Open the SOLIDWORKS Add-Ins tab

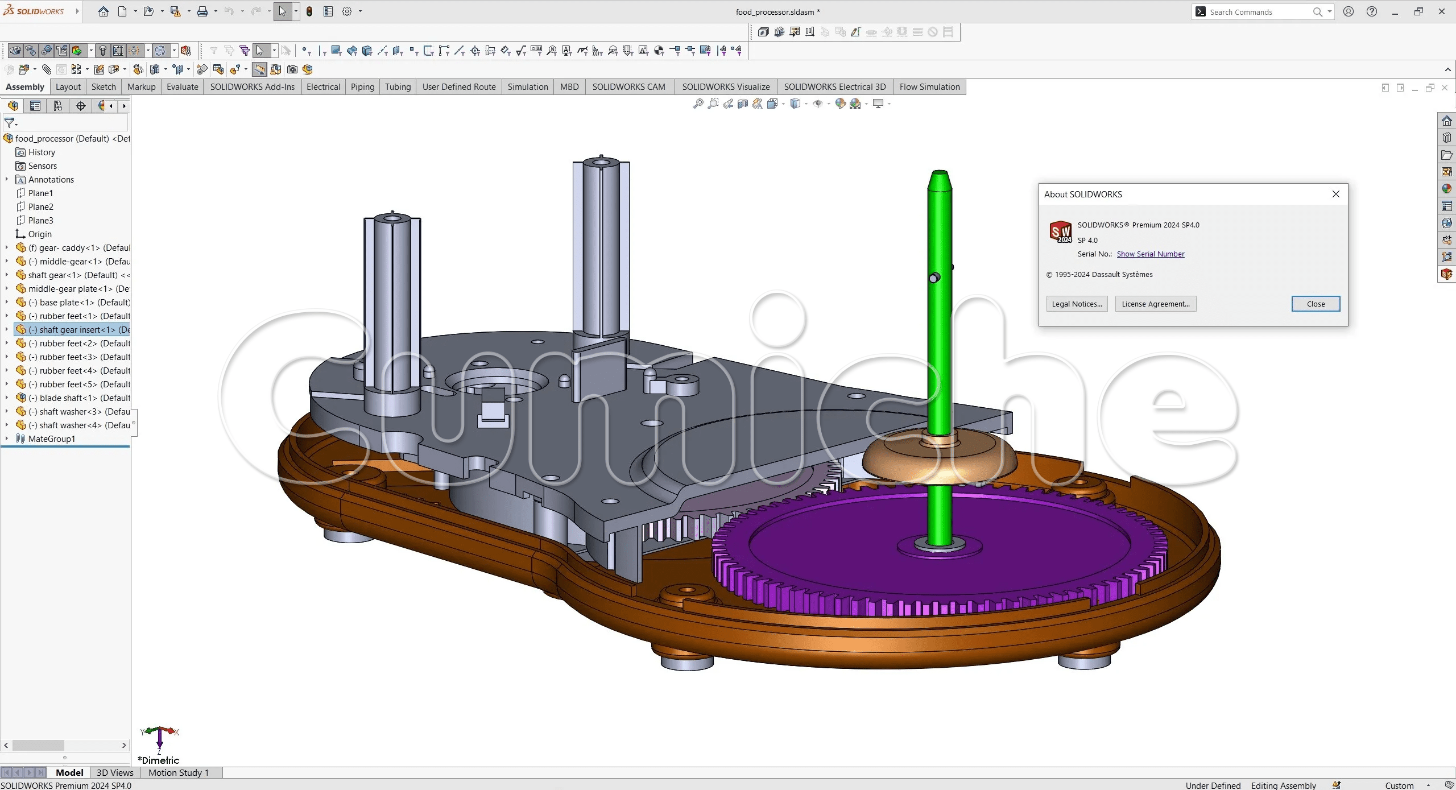[x=253, y=87]
